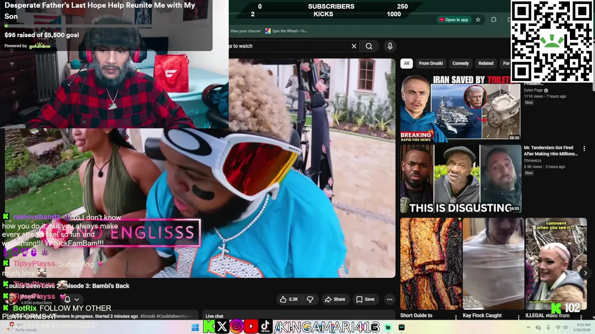
Task: Start voice search with the microphone icon
Action: pos(390,46)
